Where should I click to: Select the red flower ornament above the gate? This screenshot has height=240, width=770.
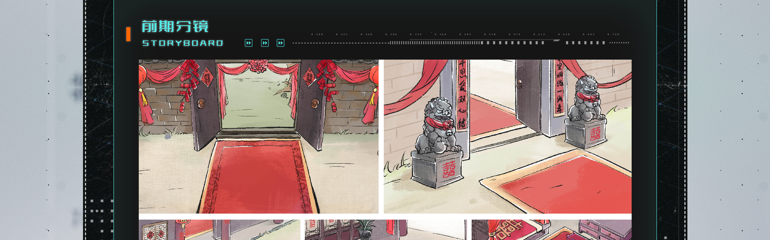pyautogui.click(x=258, y=65)
